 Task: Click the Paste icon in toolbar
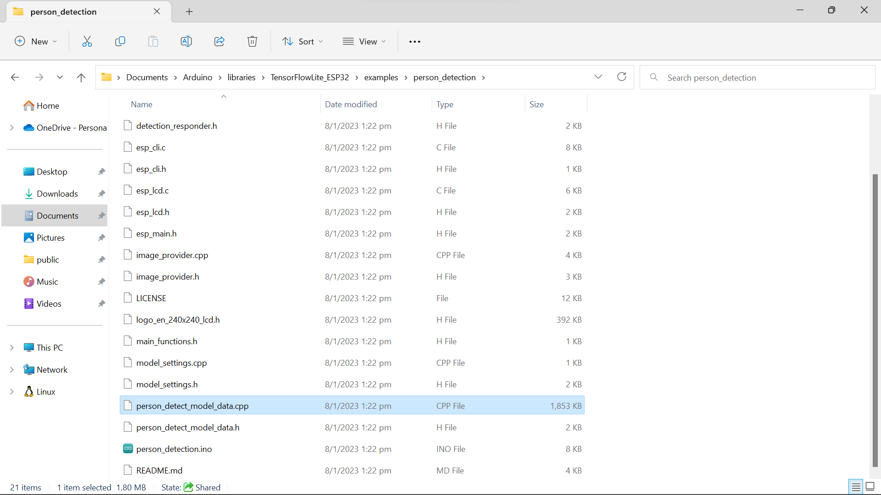[154, 41]
